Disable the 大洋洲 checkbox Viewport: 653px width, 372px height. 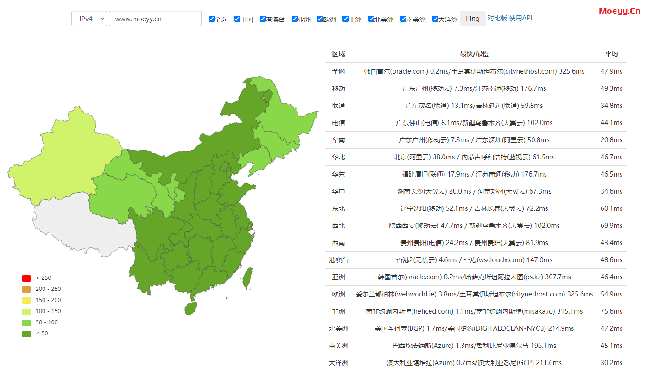pyautogui.click(x=435, y=19)
